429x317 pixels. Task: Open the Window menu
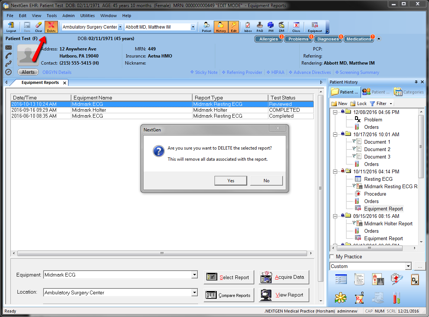coord(108,16)
